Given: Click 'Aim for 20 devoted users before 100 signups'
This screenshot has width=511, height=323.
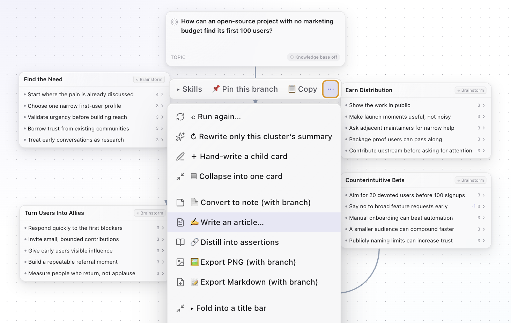Looking at the screenshot, I should 407,195.
